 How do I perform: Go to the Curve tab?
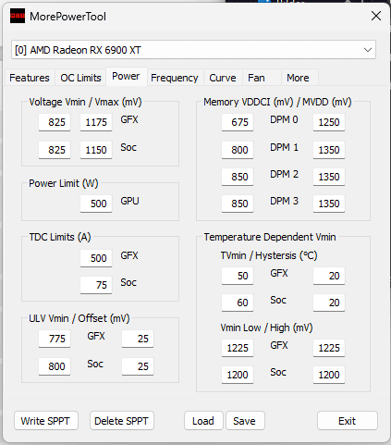pos(223,78)
